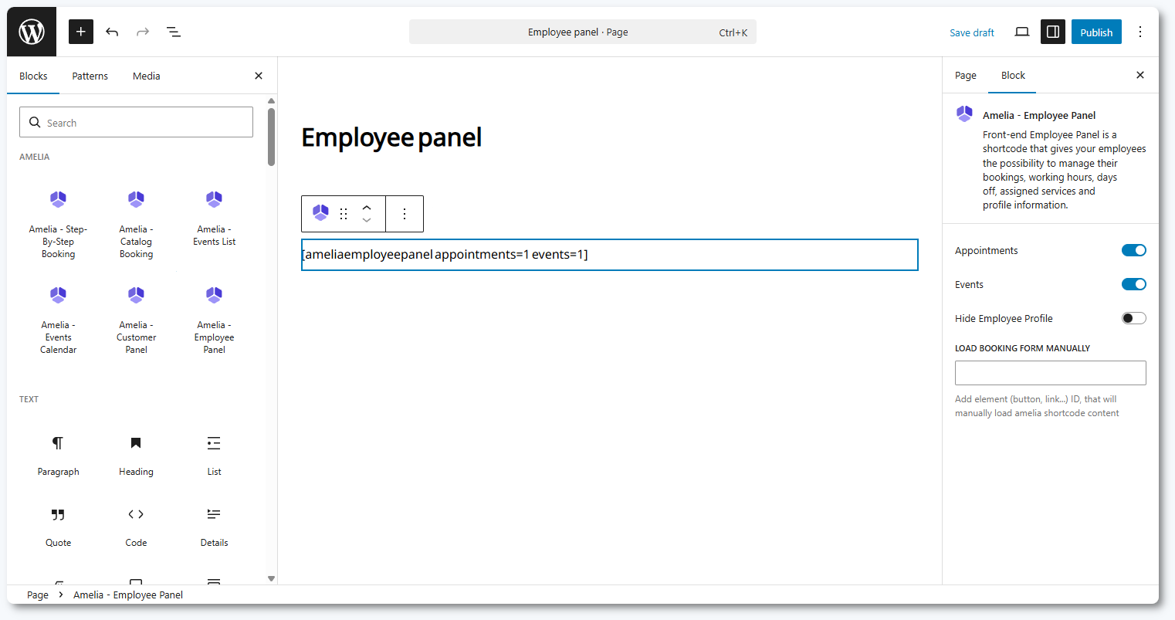
Task: Click the Load Booking Form Manually field
Action: click(1050, 373)
